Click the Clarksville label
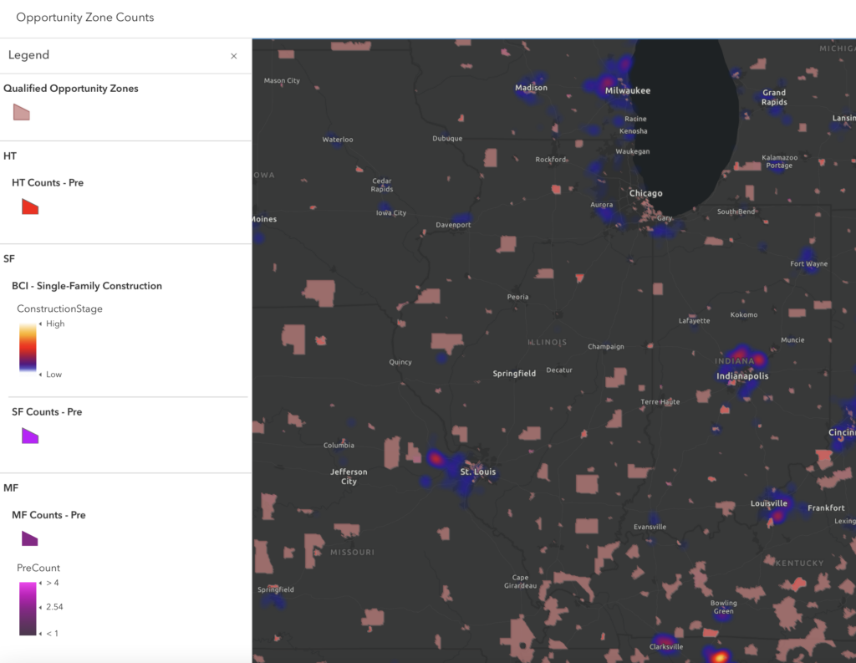This screenshot has width=856, height=663. pyautogui.click(x=666, y=646)
